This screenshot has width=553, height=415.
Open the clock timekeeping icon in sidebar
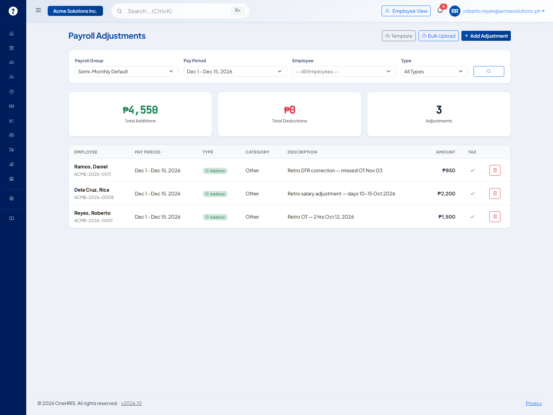[11, 92]
